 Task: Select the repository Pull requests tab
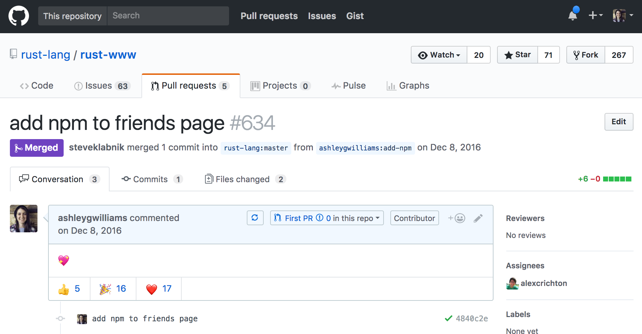pyautogui.click(x=191, y=86)
